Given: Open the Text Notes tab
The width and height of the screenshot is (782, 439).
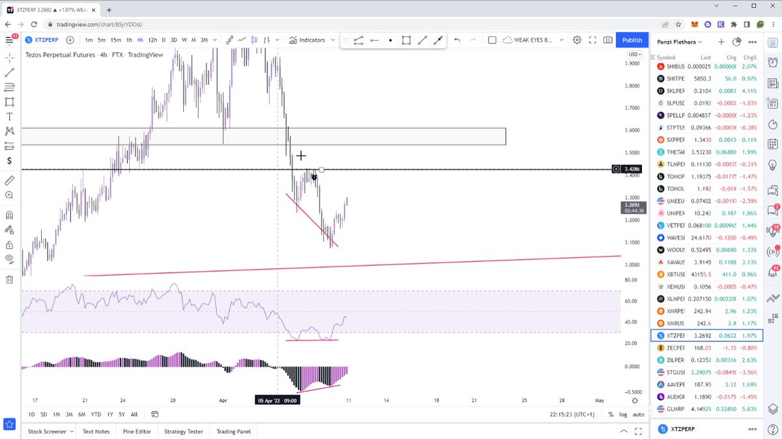Looking at the screenshot, I should coord(96,431).
